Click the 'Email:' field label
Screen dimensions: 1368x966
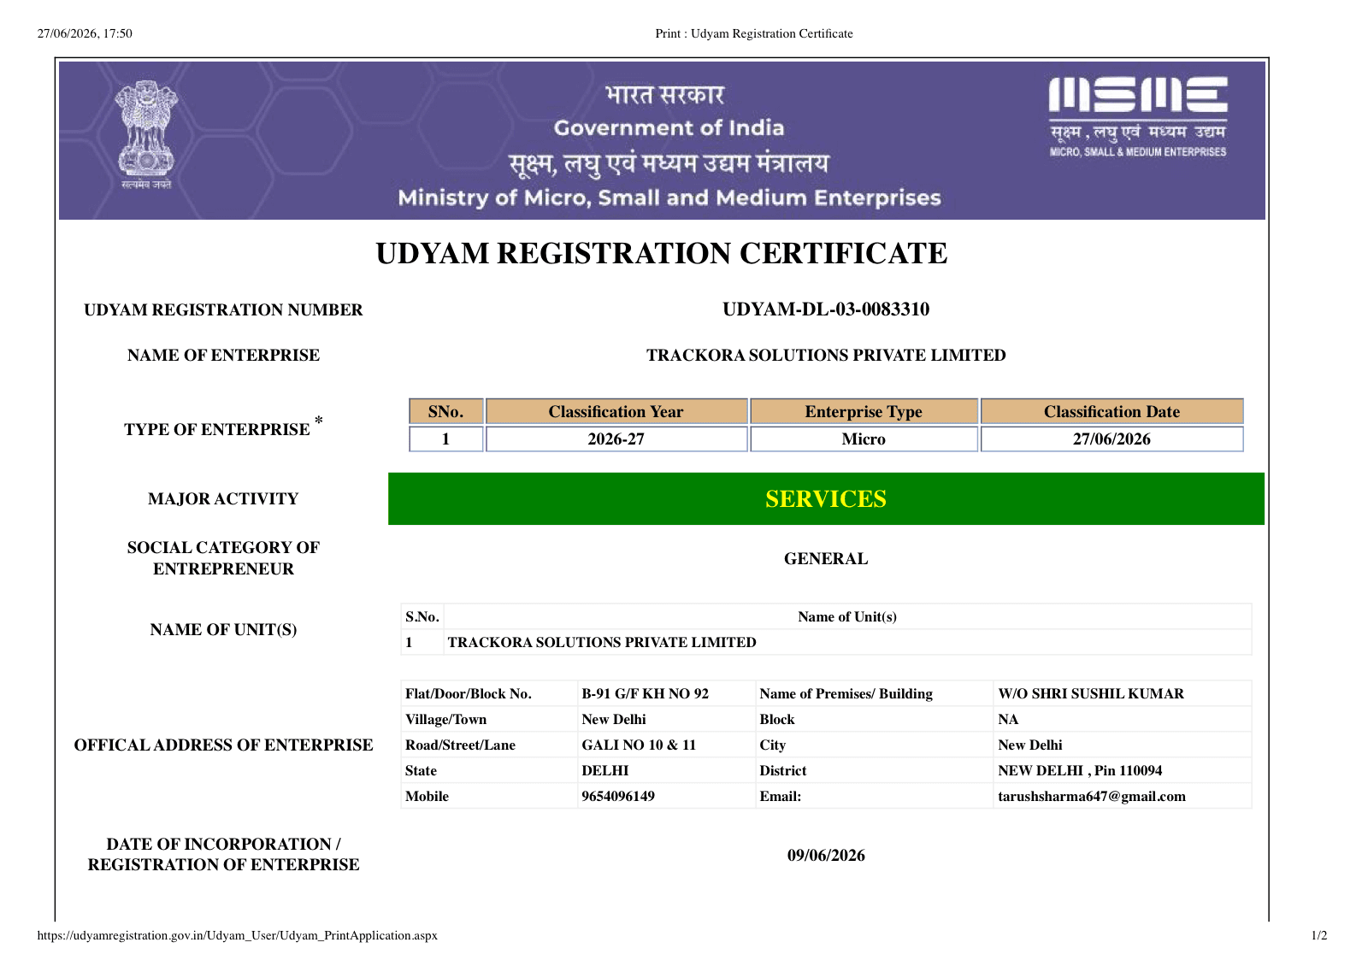pos(780,796)
